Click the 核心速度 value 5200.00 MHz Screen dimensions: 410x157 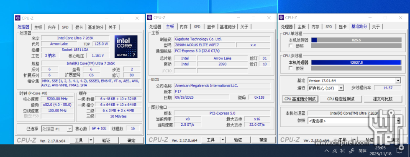(x=57, y=99)
